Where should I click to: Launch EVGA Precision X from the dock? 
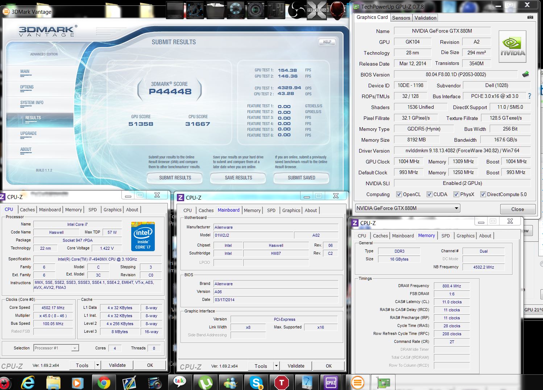click(316, 10)
